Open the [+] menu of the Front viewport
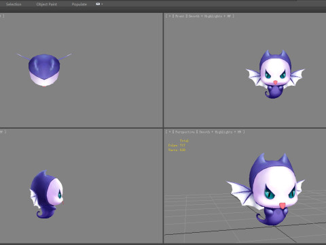The height and width of the screenshot is (245, 326). click(x=170, y=16)
